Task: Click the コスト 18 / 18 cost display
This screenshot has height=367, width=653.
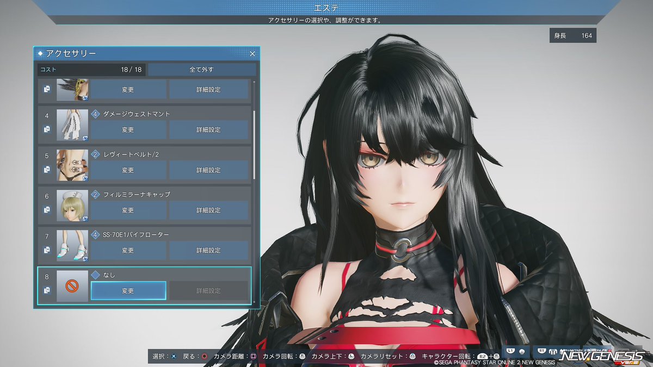Action: click(91, 70)
